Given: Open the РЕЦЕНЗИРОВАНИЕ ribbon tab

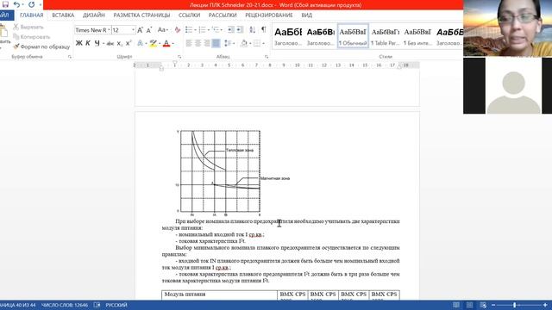Looking at the screenshot, I should click(269, 15).
